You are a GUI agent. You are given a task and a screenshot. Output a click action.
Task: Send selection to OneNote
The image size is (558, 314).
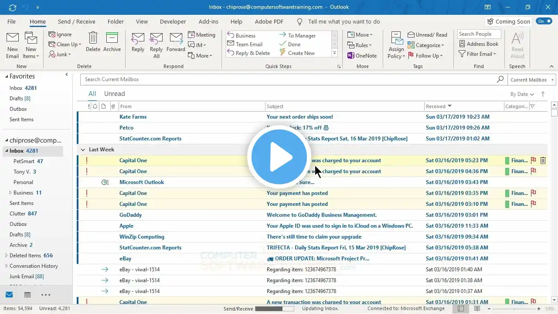(362, 56)
